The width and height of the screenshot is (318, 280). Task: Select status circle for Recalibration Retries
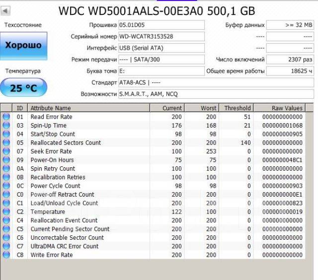pos(6,177)
